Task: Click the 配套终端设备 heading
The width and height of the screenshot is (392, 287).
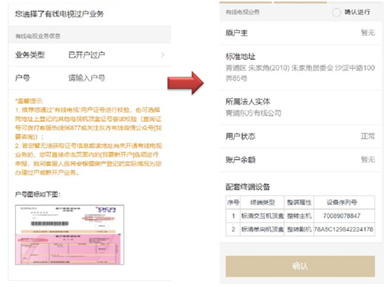Action: 248,187
